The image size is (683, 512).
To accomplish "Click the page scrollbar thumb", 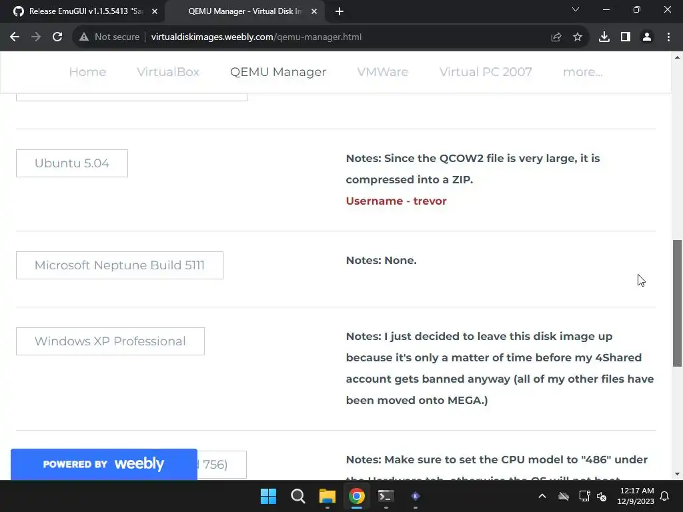I will [677, 303].
